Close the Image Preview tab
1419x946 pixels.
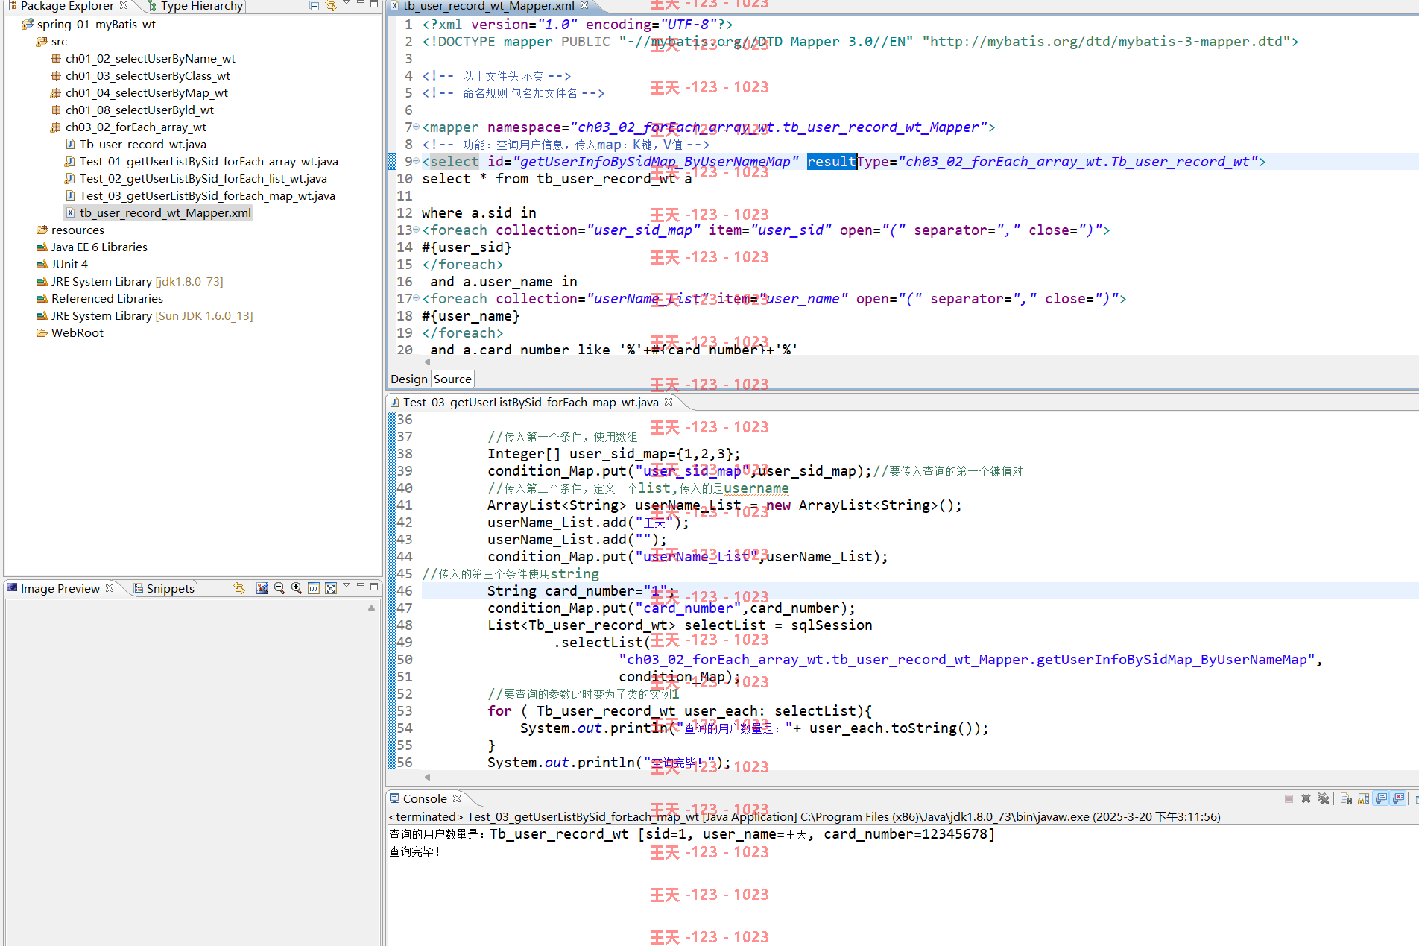coord(110,588)
